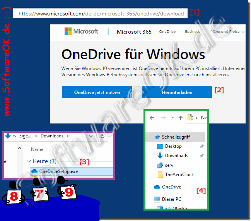This screenshot has height=221, width=251.
Task: Go back in the Explorer window
Action: coord(152,118)
